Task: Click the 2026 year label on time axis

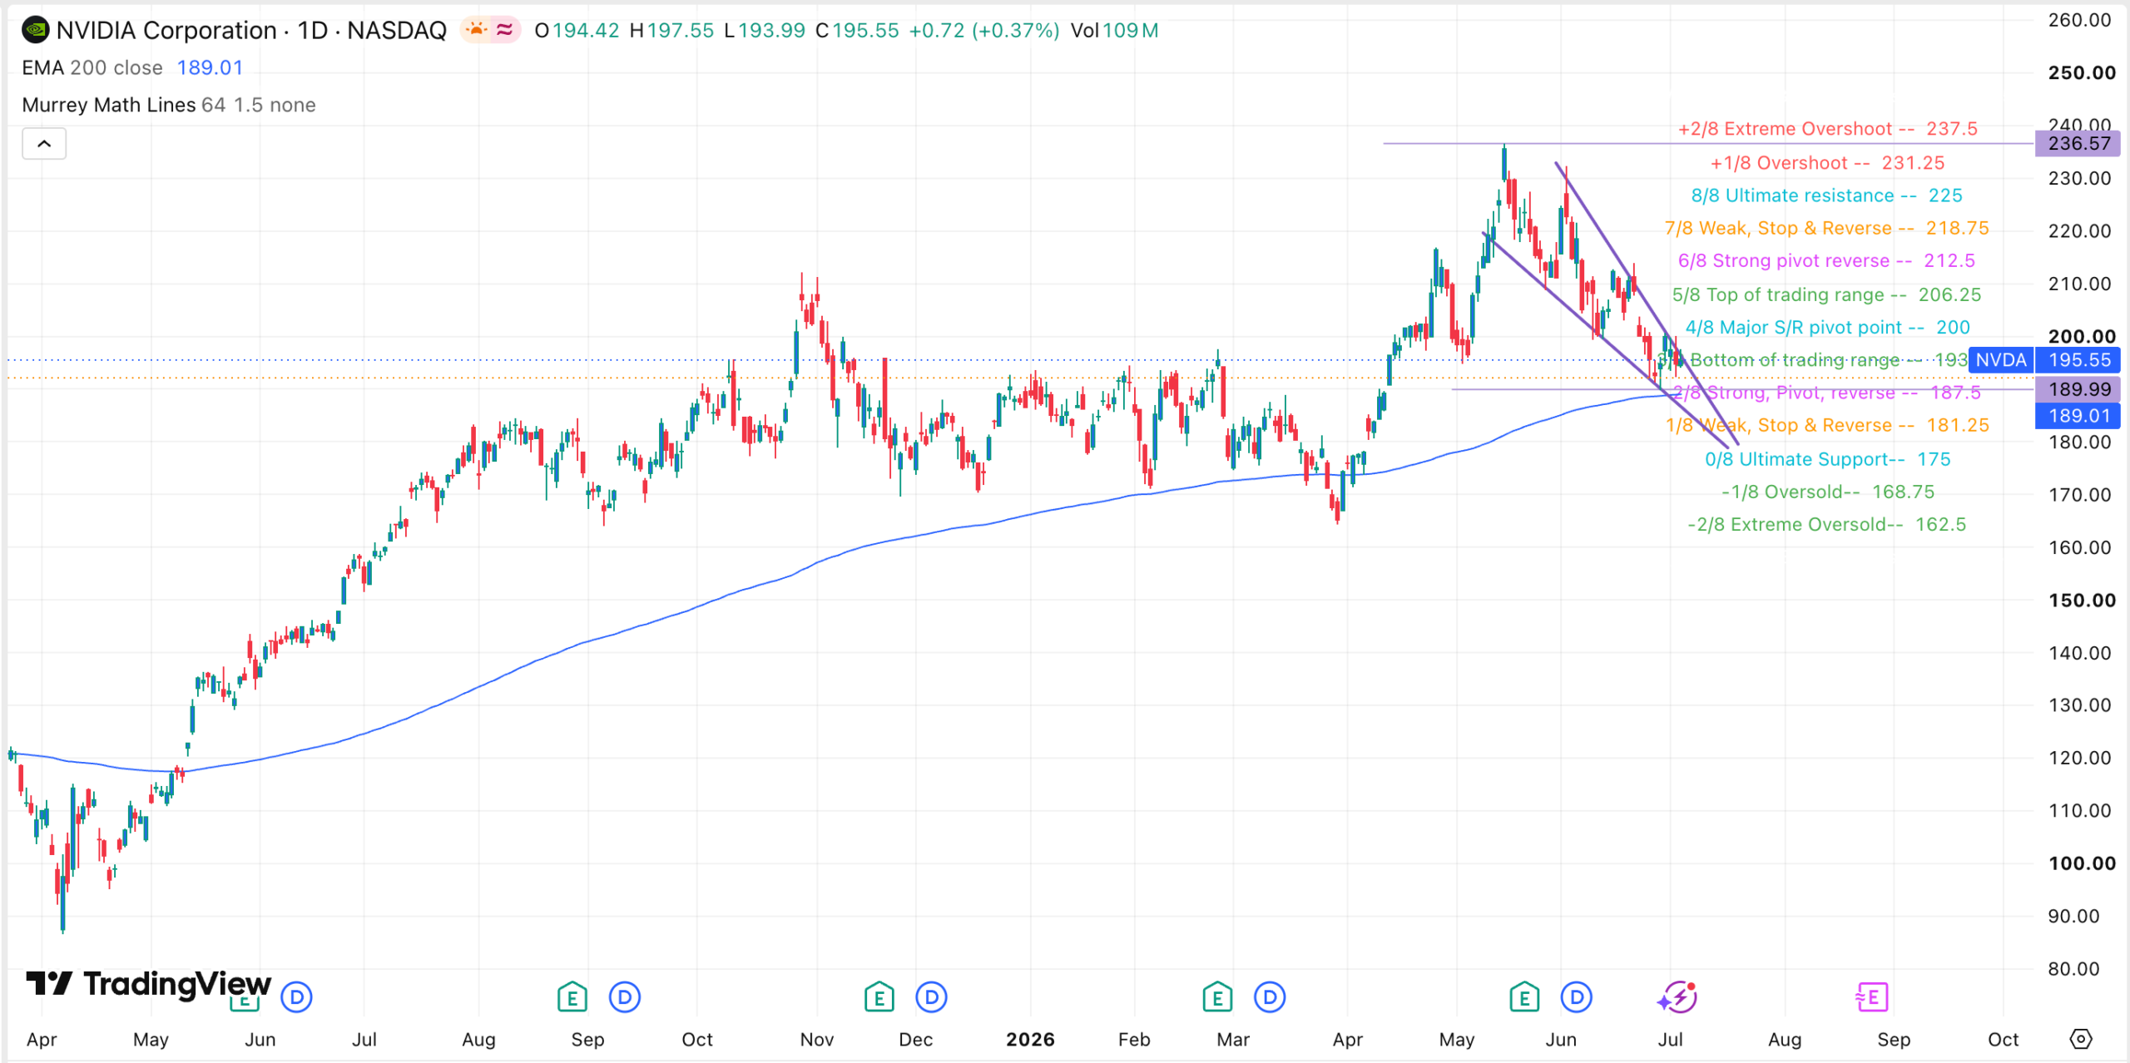Action: (x=1030, y=1039)
